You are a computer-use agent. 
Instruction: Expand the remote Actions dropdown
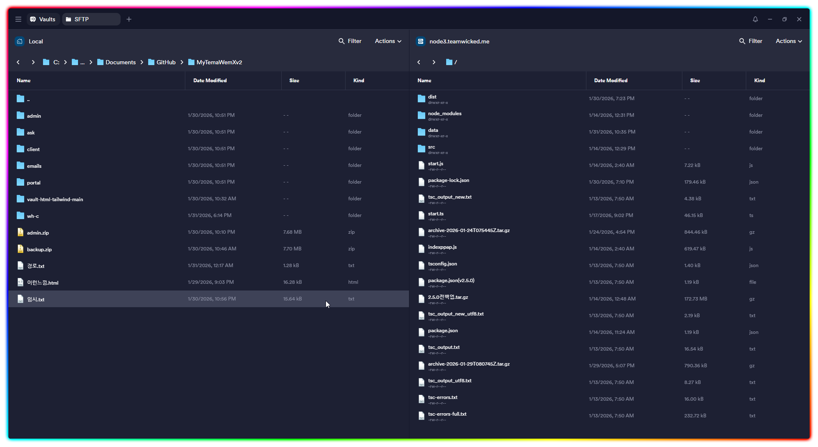pos(788,41)
